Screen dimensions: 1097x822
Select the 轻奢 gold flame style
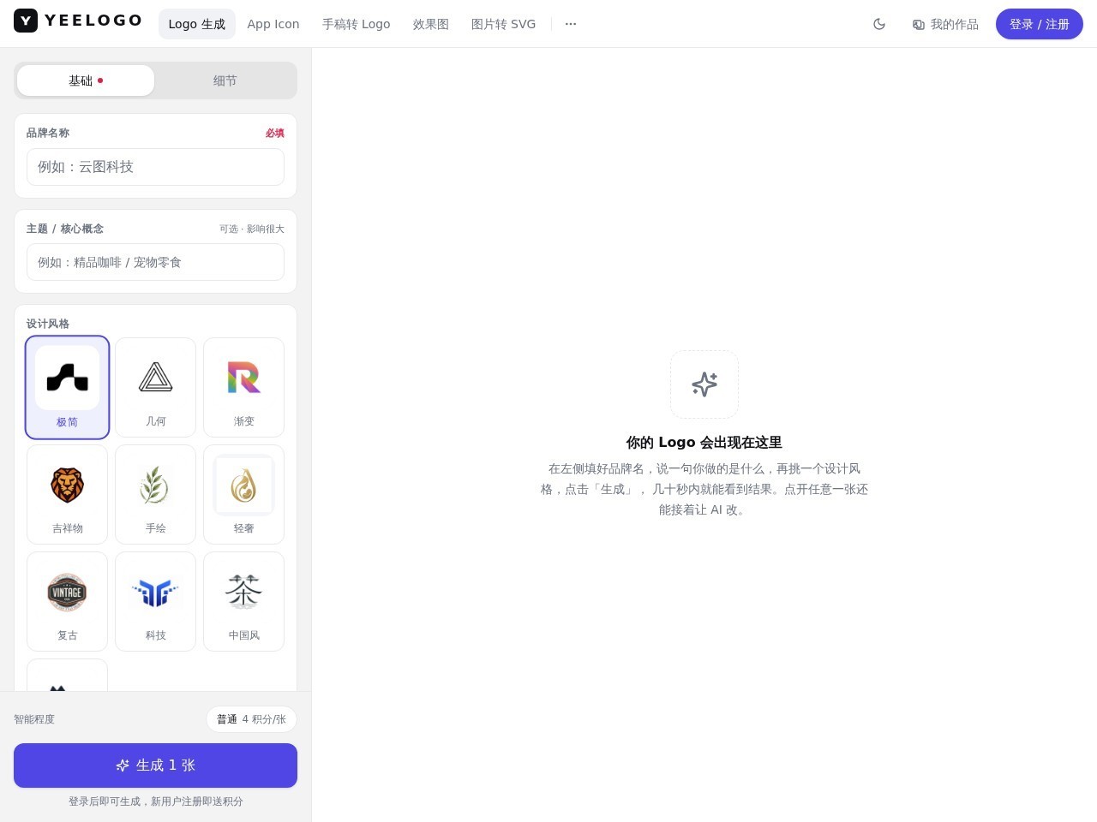point(244,494)
